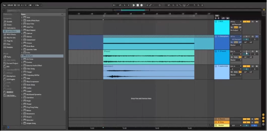Open the 4 seamonster Master output dropdown

(x=236, y=75)
